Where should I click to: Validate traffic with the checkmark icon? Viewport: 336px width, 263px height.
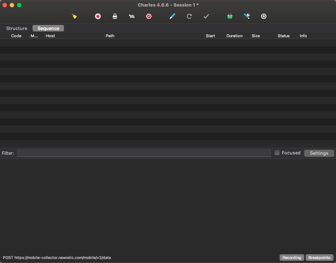click(x=206, y=16)
